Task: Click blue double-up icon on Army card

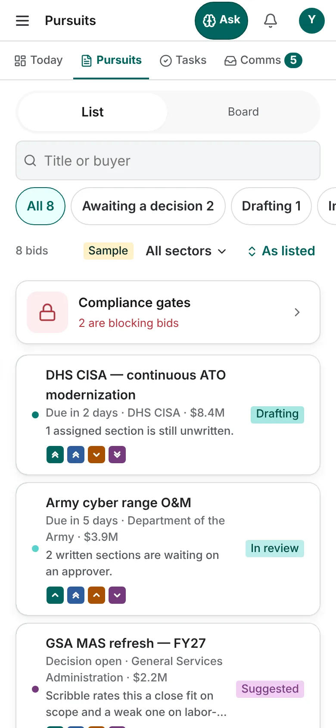Action: point(76,595)
